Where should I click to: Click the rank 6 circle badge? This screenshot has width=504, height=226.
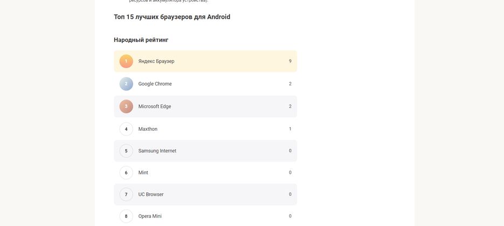coord(126,173)
